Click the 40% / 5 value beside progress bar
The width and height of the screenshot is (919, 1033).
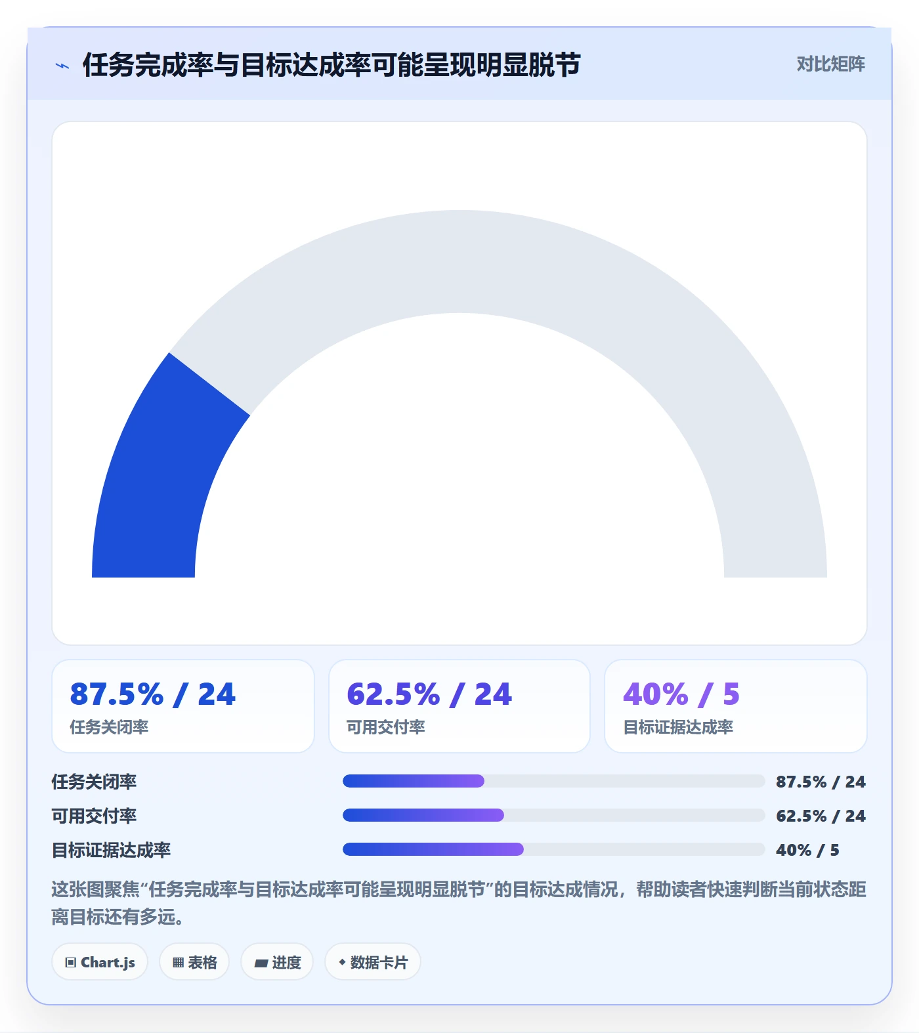807,850
